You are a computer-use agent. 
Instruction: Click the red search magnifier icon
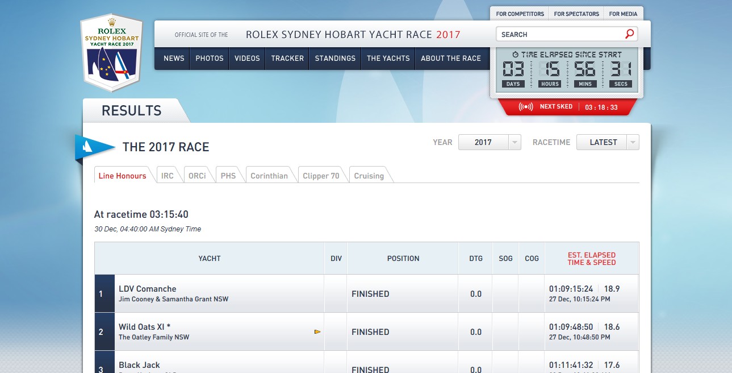629,34
